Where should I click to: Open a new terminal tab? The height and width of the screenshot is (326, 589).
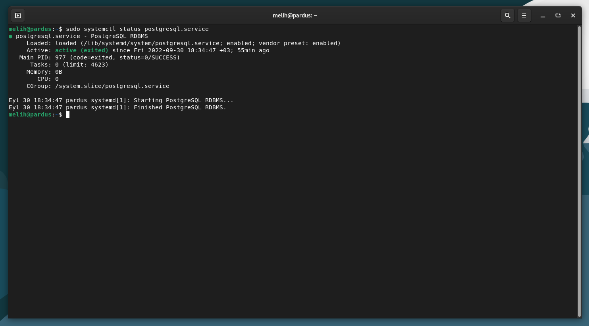18,15
